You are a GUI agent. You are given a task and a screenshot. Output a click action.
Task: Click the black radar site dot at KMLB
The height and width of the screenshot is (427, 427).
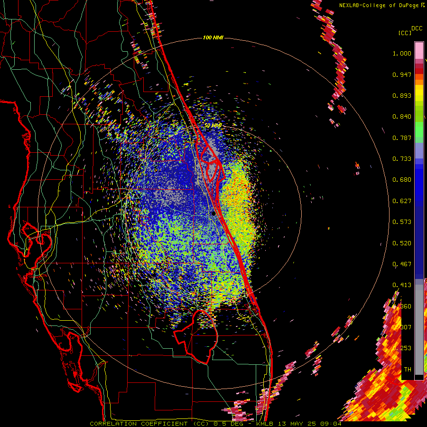click(213, 214)
